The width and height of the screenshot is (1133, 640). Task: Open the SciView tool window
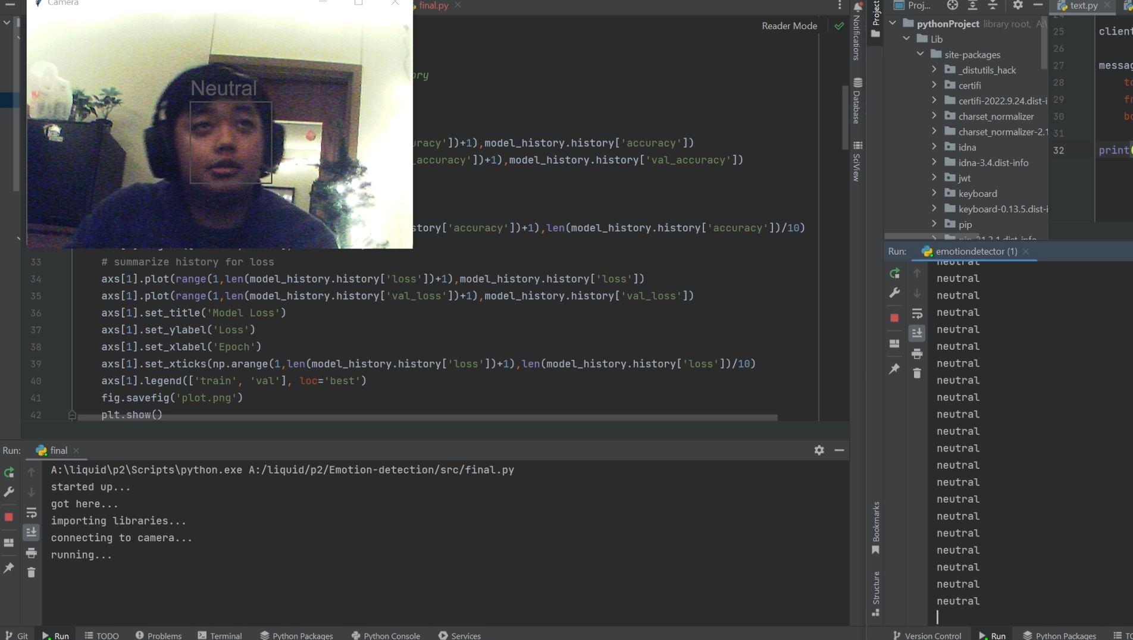point(857,161)
